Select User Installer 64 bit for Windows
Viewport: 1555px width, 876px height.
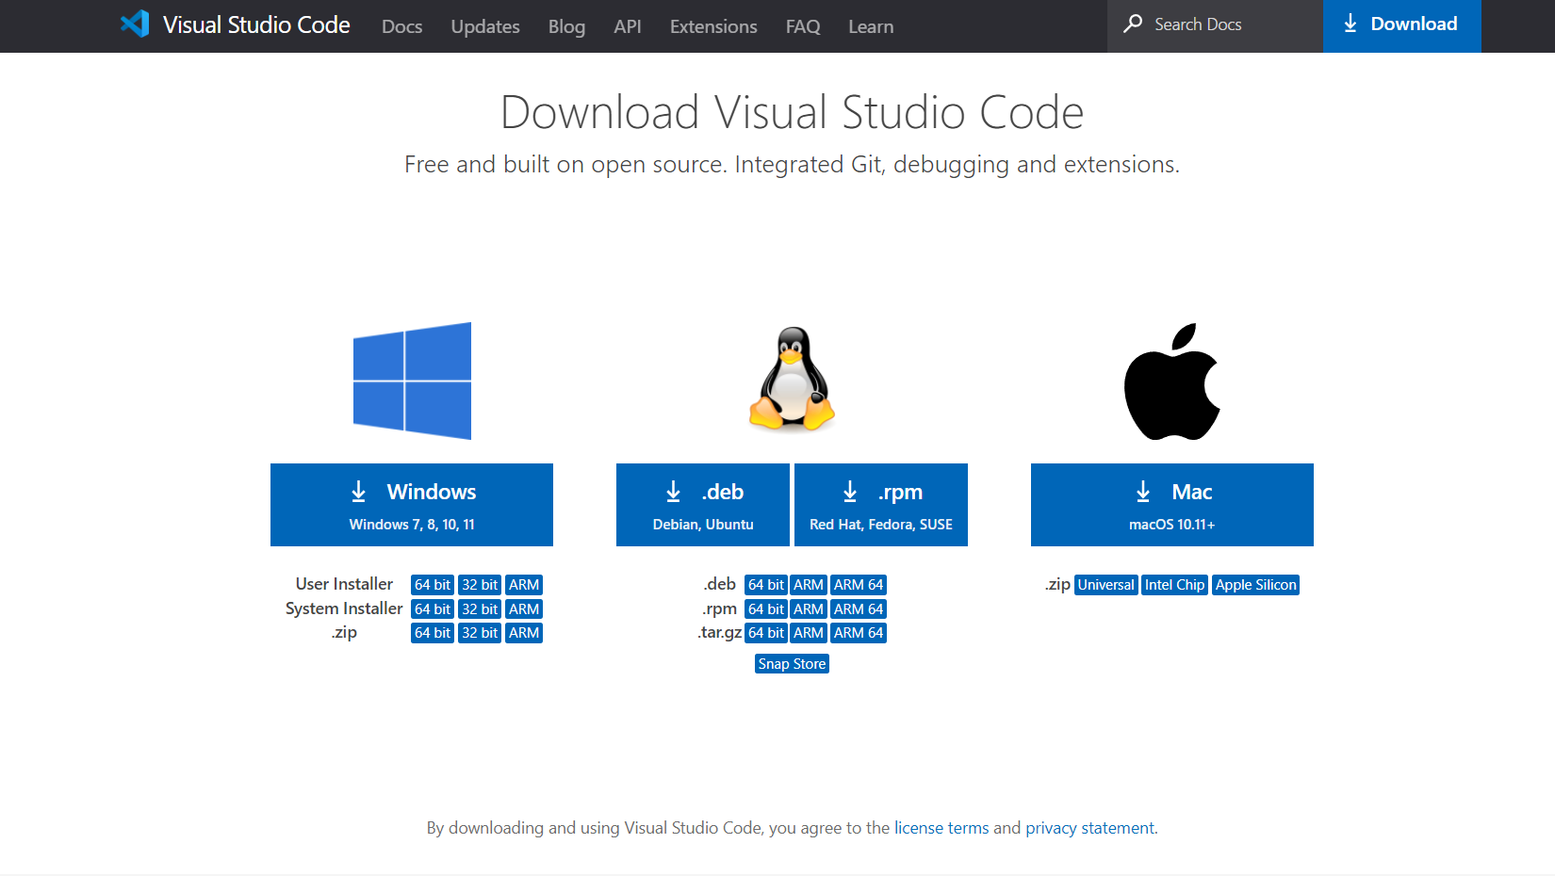tap(433, 585)
